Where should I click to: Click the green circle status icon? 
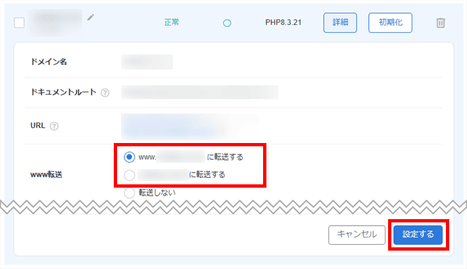(x=227, y=23)
